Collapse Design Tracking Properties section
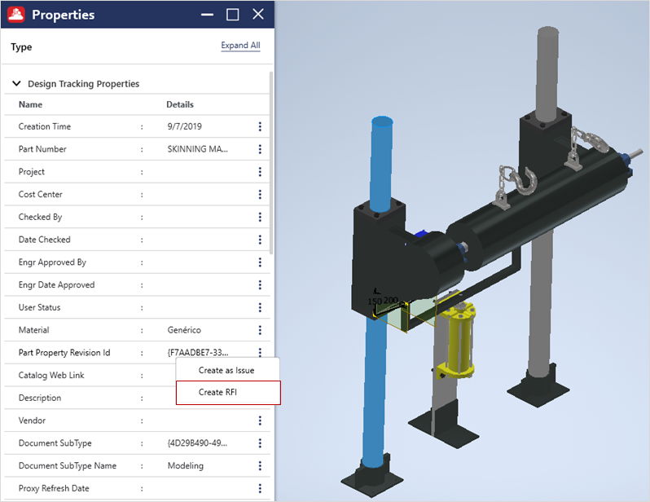The image size is (650, 502). [x=16, y=83]
